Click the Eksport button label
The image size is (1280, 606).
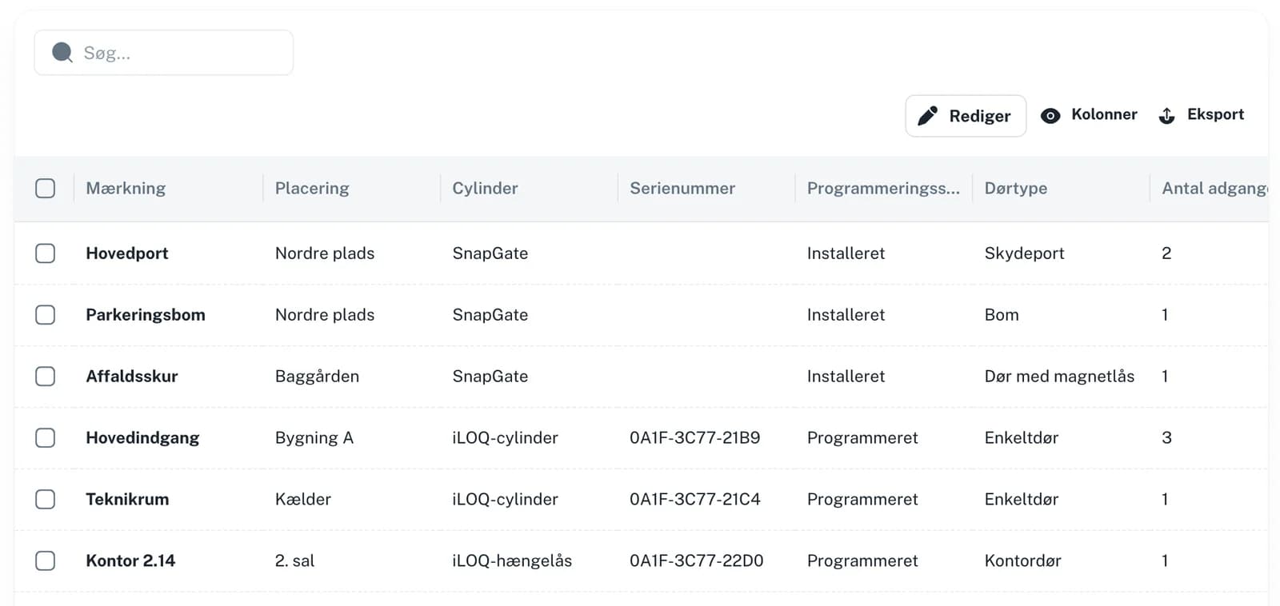(x=1215, y=114)
